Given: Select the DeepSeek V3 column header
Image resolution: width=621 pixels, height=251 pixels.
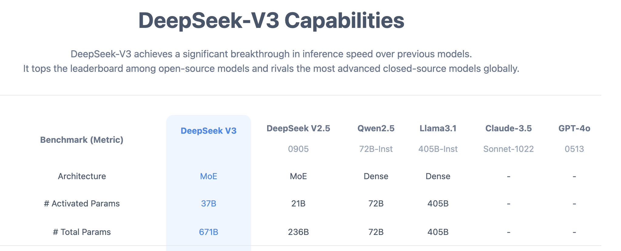Looking at the screenshot, I should (209, 131).
